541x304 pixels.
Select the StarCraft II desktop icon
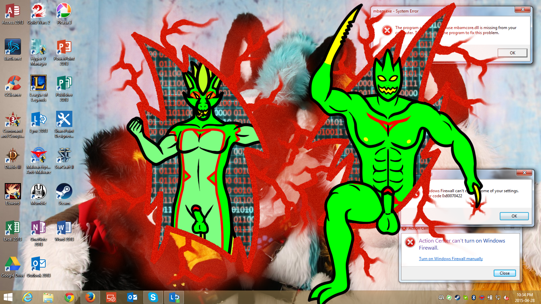pos(64,158)
